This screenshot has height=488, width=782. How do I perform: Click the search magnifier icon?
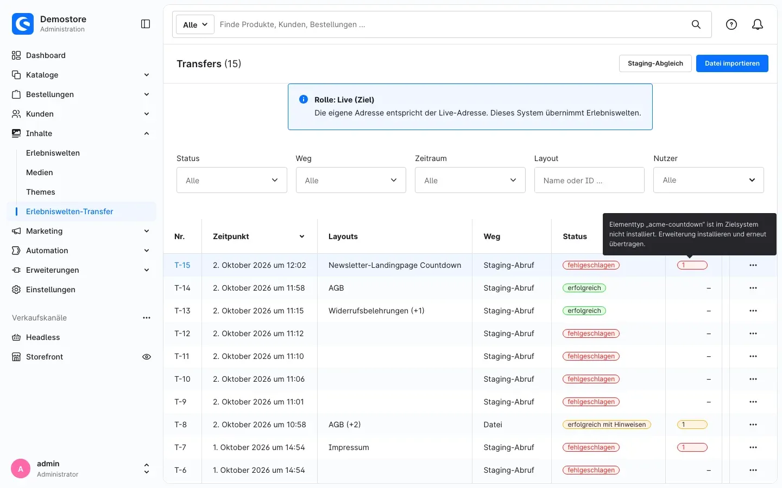click(696, 24)
